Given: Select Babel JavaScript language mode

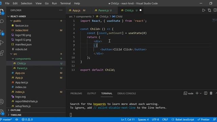Looking at the screenshot, I should 183,120.
